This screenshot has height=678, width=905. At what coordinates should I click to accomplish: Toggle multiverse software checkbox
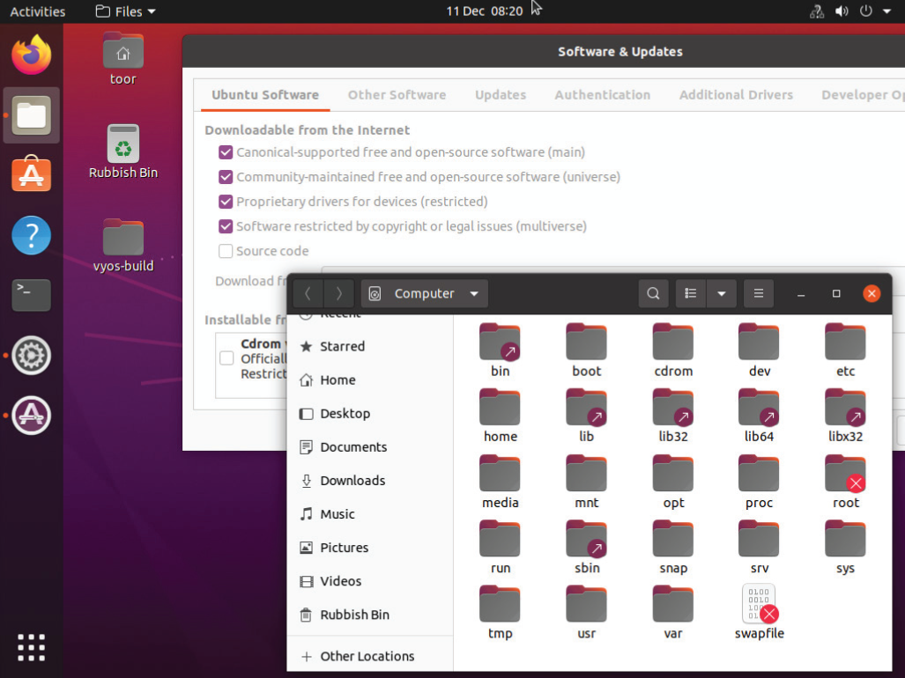point(226,226)
